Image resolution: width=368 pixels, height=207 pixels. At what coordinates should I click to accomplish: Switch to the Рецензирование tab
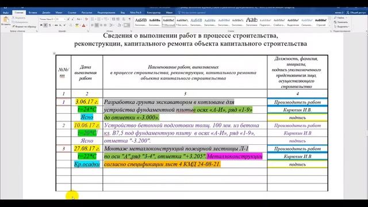click(x=106, y=13)
